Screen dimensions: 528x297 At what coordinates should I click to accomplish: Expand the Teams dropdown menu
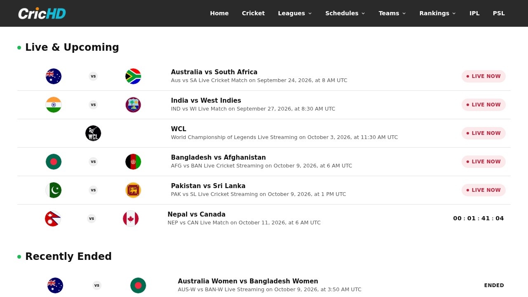click(392, 13)
